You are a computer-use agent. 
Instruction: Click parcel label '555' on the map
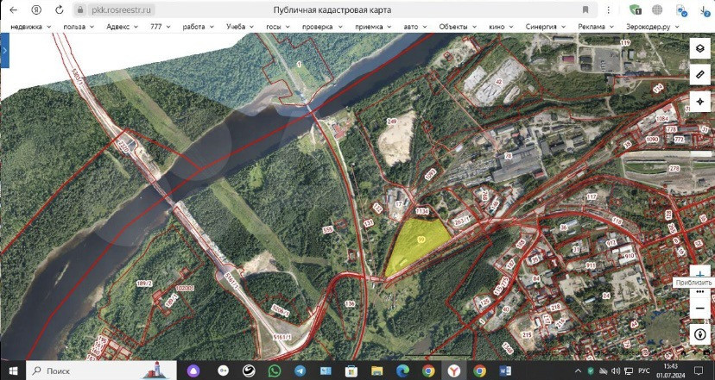327,230
